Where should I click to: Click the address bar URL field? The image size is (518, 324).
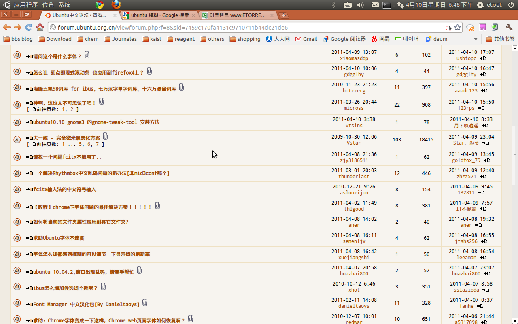[247, 28]
